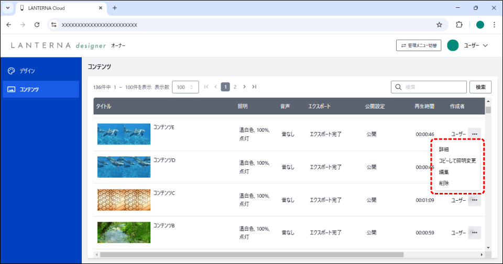
Task: Bookmark this page with the star icon
Action: tap(439, 25)
